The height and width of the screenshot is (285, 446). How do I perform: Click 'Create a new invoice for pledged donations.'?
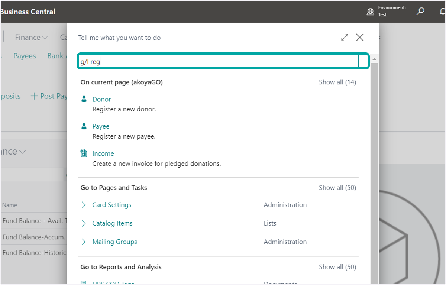pyautogui.click(x=156, y=163)
